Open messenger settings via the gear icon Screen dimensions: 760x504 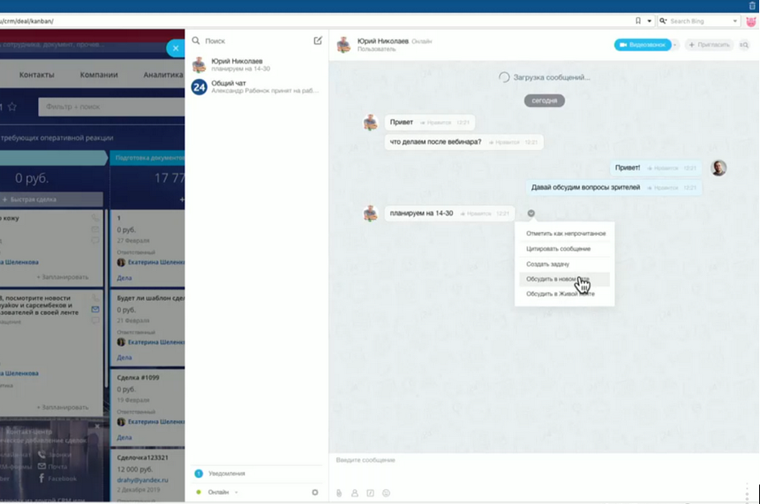315,492
